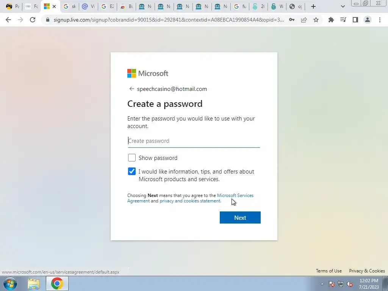This screenshot has width=388, height=291.
Task: Open Microsoft Services Agreement link
Action: [235, 196]
